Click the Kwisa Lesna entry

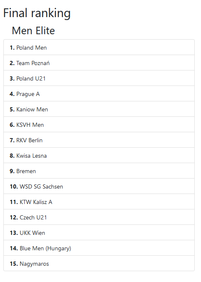coord(99,156)
